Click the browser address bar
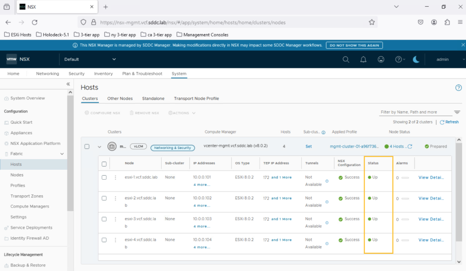The image size is (466, 271). tap(228, 22)
